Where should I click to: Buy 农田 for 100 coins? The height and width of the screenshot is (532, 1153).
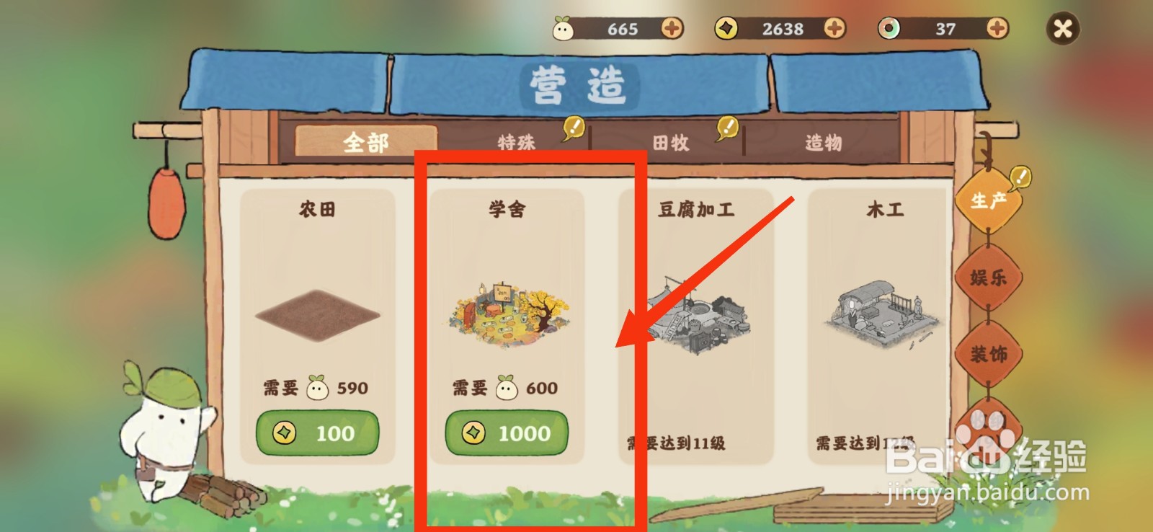click(317, 433)
